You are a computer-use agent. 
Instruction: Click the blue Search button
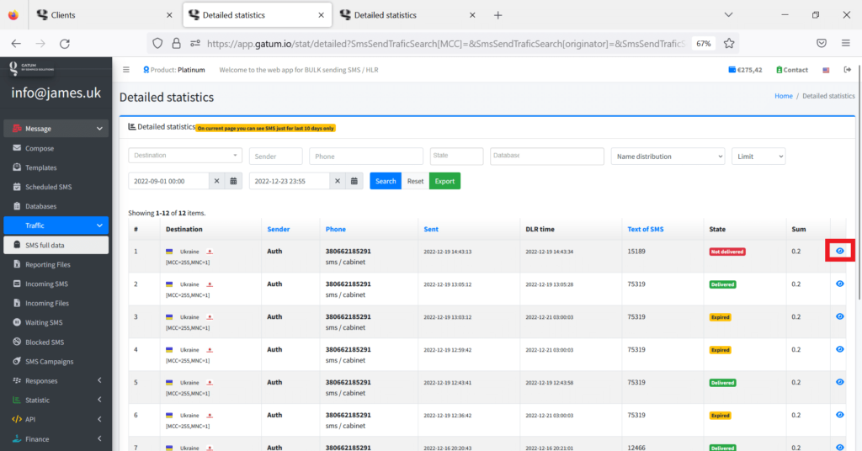[386, 181]
